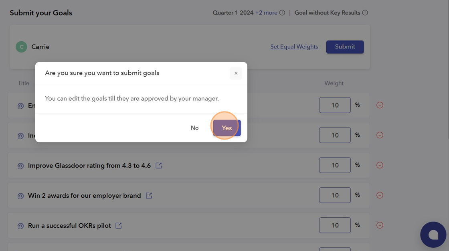Viewport: 449px width, 251px height.
Task: Click Carrie's green avatar
Action: [x=21, y=47]
